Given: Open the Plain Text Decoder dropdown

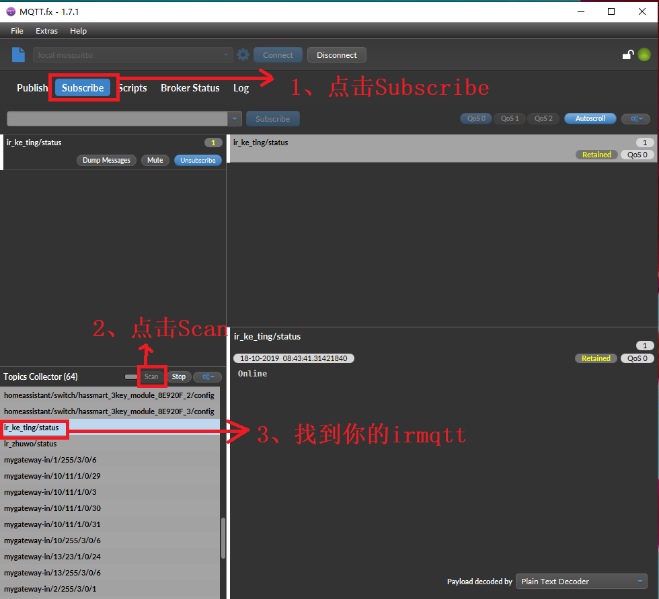Looking at the screenshot, I should coord(581,582).
